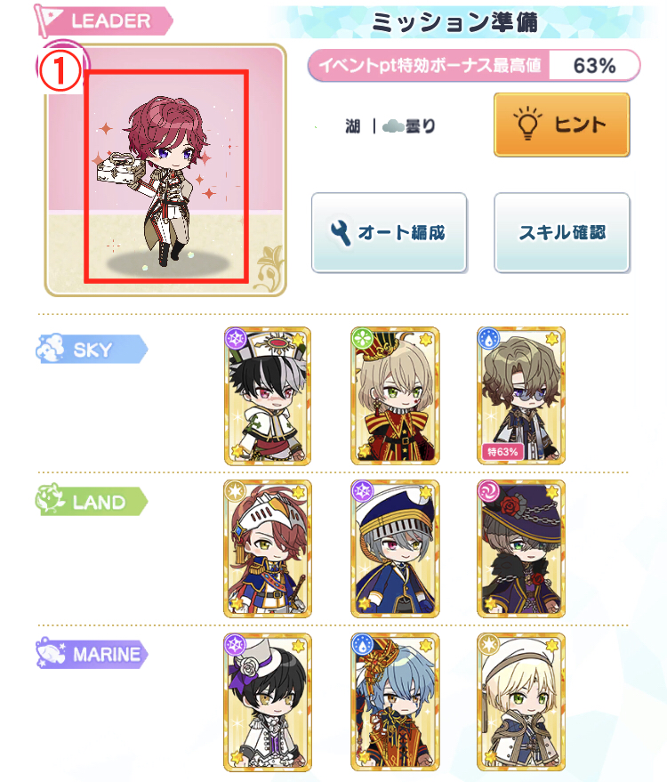
Task: Open スキル確認 skill check
Action: point(562,232)
